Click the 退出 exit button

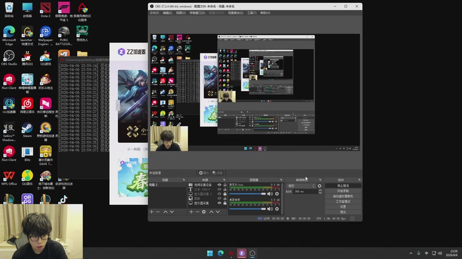tap(343, 212)
